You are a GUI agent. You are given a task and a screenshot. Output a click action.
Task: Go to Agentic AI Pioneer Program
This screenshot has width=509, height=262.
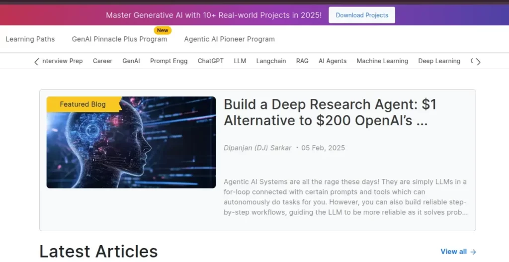click(x=229, y=39)
